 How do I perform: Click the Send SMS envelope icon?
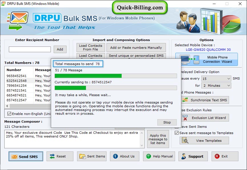pyautogui.click(x=14, y=157)
